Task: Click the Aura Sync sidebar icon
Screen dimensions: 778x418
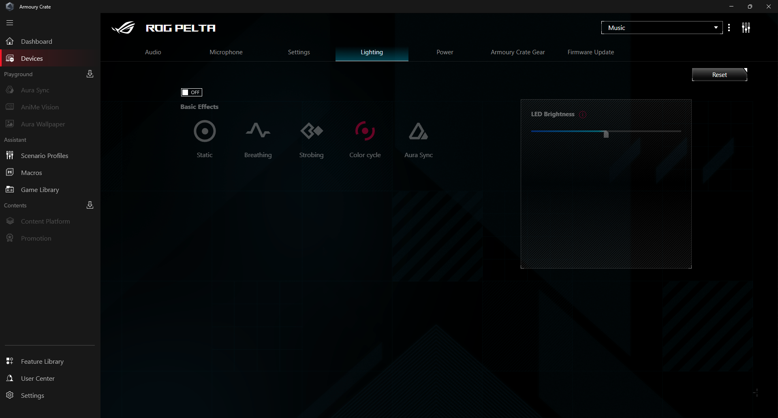Action: click(10, 90)
